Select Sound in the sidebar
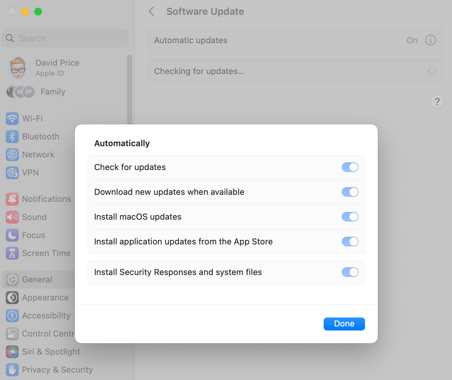 pos(34,217)
